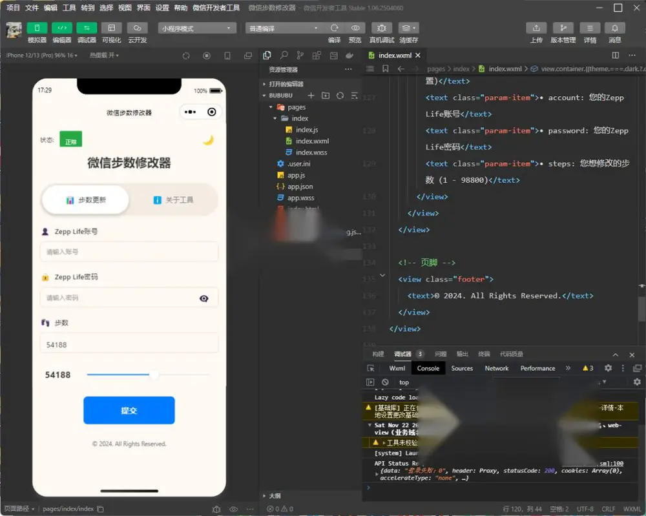
Task: Open the 可视化 visual editor
Action: [111, 28]
